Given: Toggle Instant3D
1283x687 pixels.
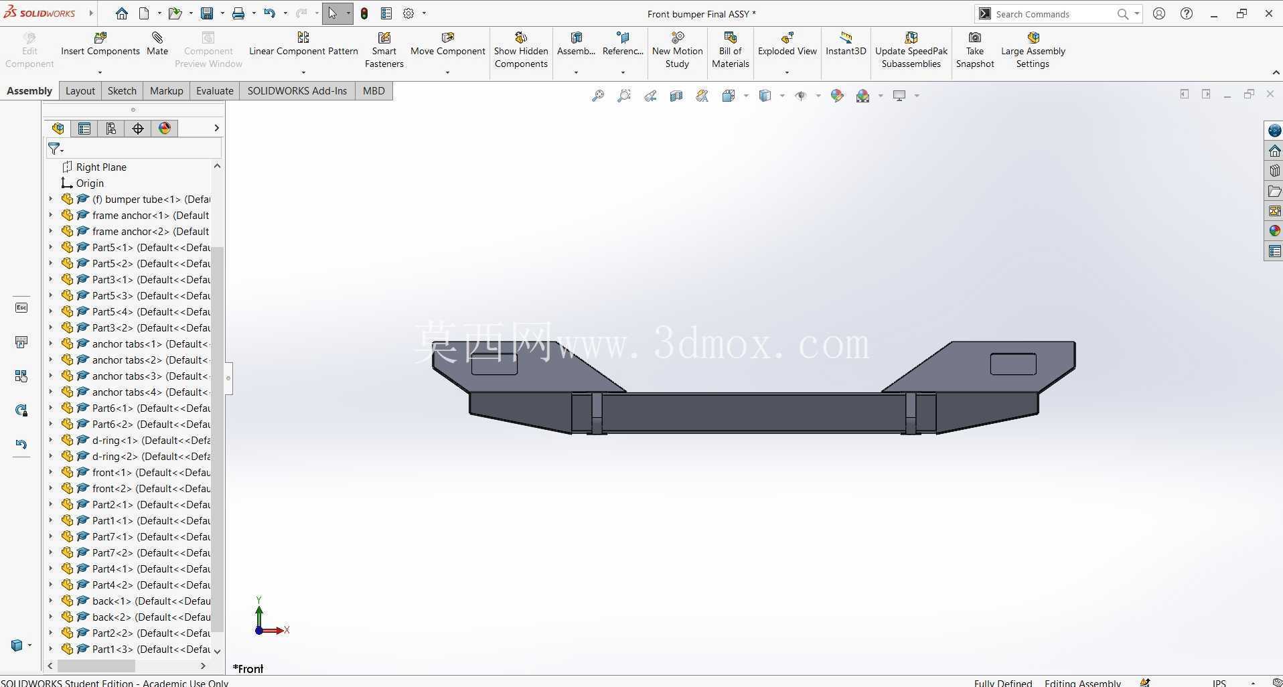Looking at the screenshot, I should pos(846,44).
